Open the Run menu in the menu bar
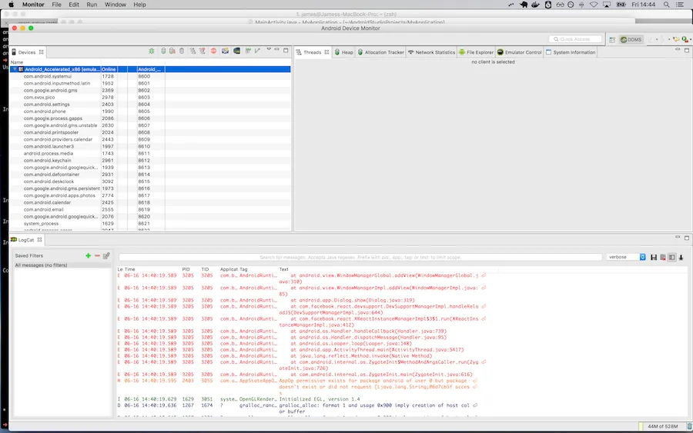This screenshot has height=433, width=693. coord(92,5)
